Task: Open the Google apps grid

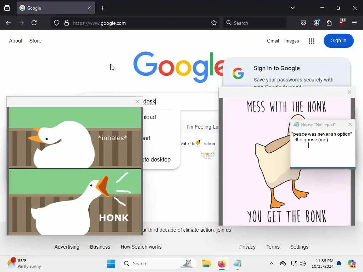Action: click(x=312, y=41)
